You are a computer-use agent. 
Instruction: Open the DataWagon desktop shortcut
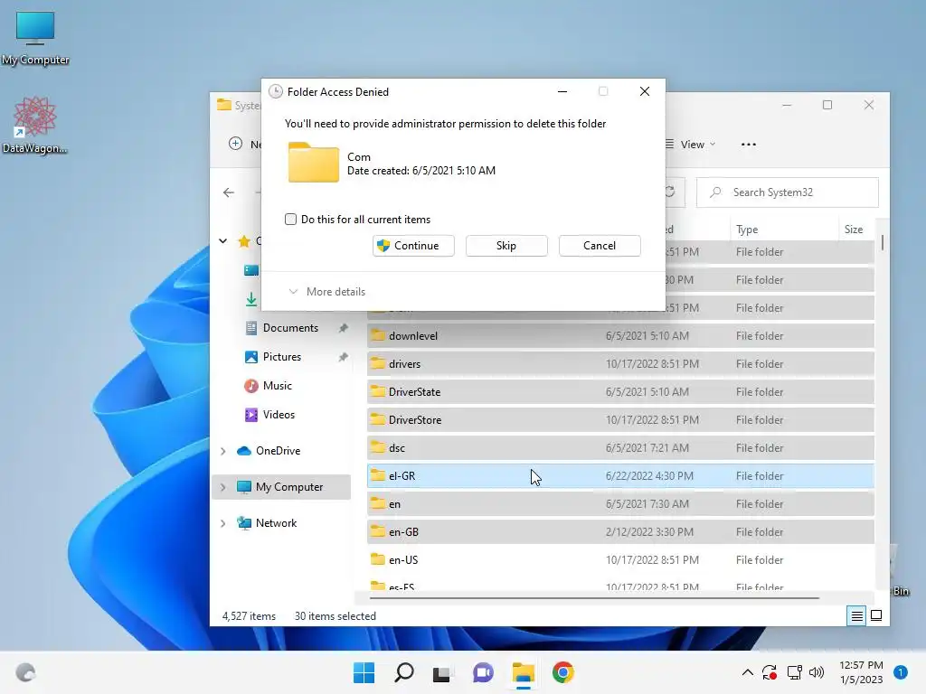point(35,125)
